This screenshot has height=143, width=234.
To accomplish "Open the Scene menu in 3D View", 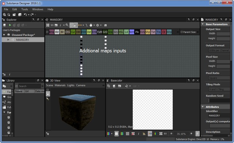I will pyautogui.click(x=49, y=85).
